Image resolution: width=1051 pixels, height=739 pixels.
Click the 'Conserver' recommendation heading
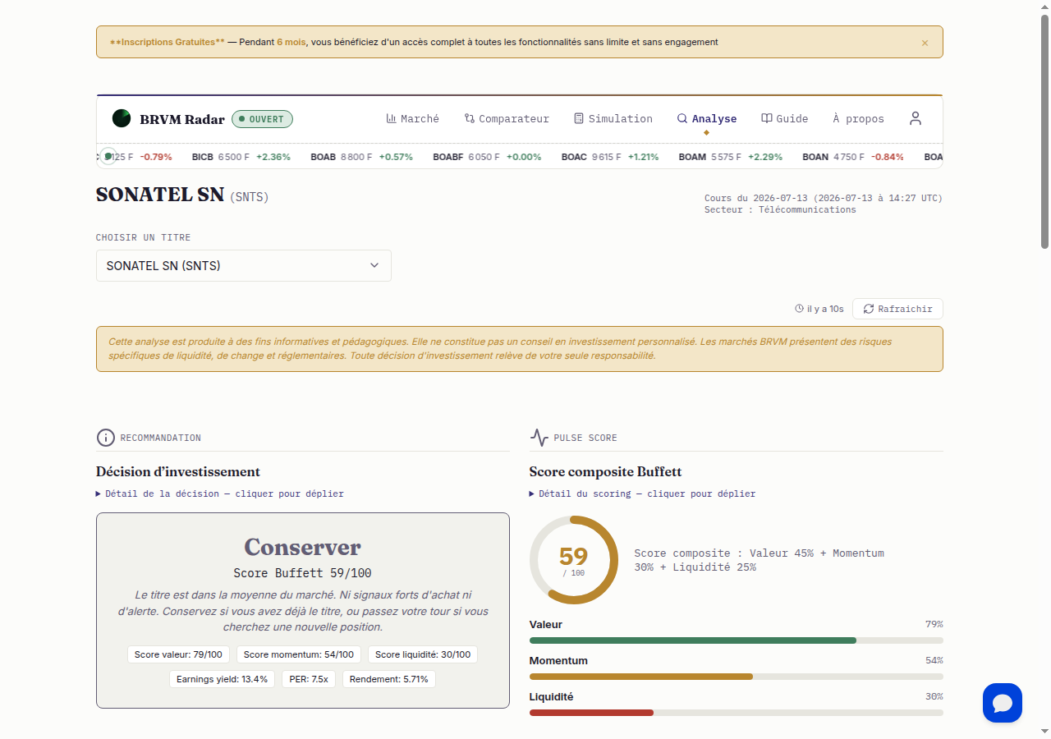[x=303, y=547]
